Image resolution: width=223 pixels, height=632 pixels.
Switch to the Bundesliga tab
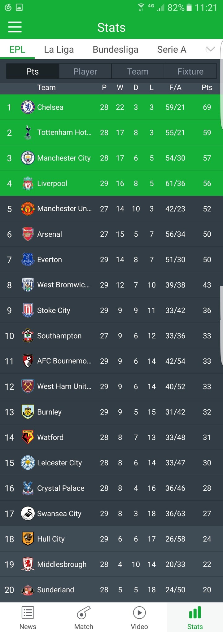[116, 50]
